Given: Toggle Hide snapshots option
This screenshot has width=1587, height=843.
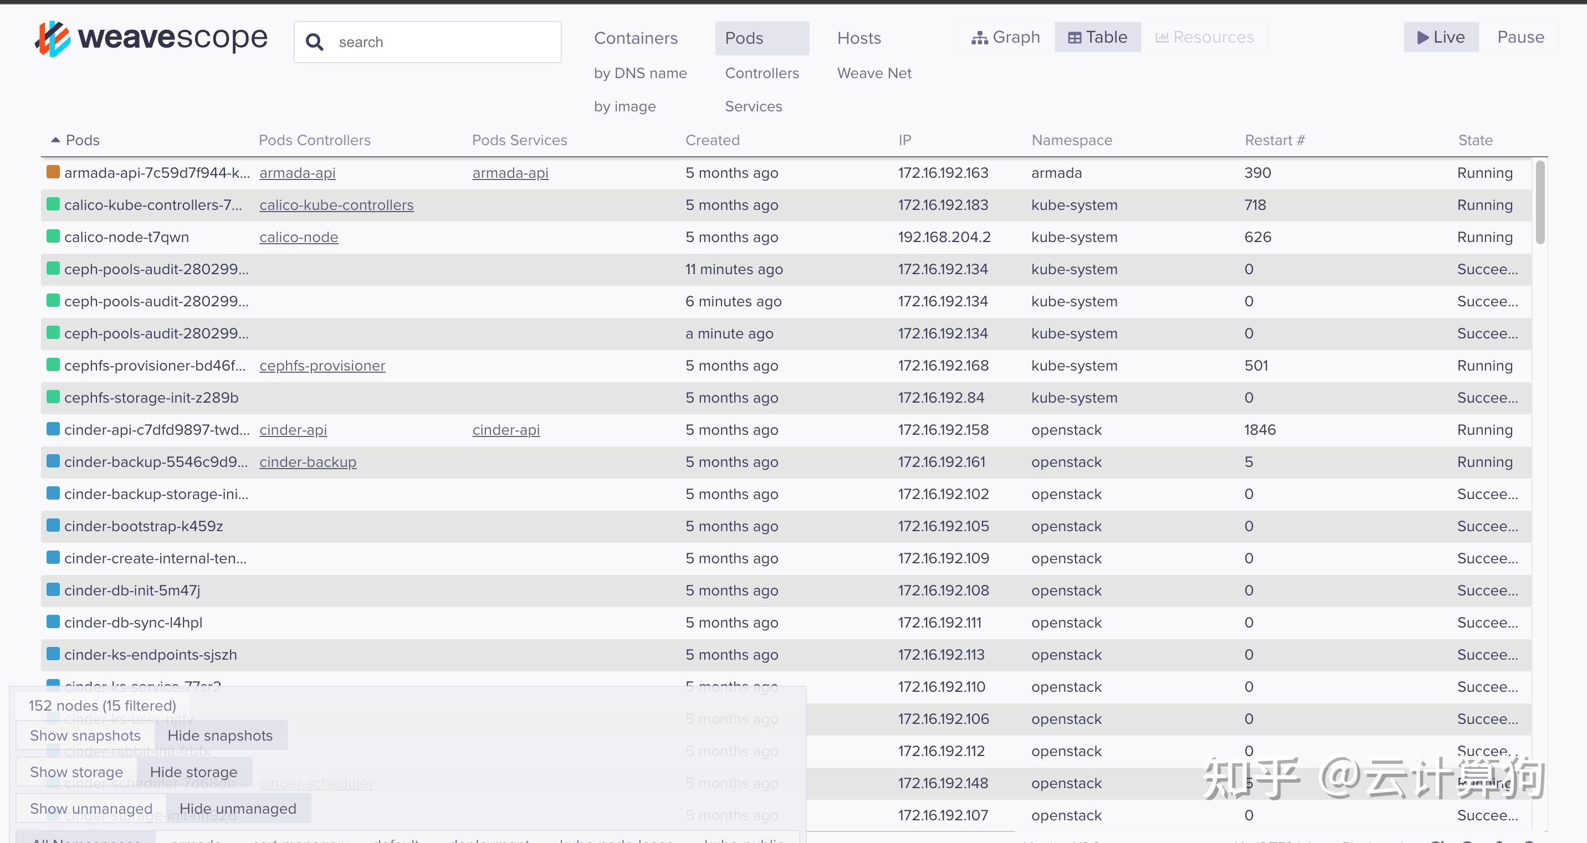Looking at the screenshot, I should (x=220, y=735).
